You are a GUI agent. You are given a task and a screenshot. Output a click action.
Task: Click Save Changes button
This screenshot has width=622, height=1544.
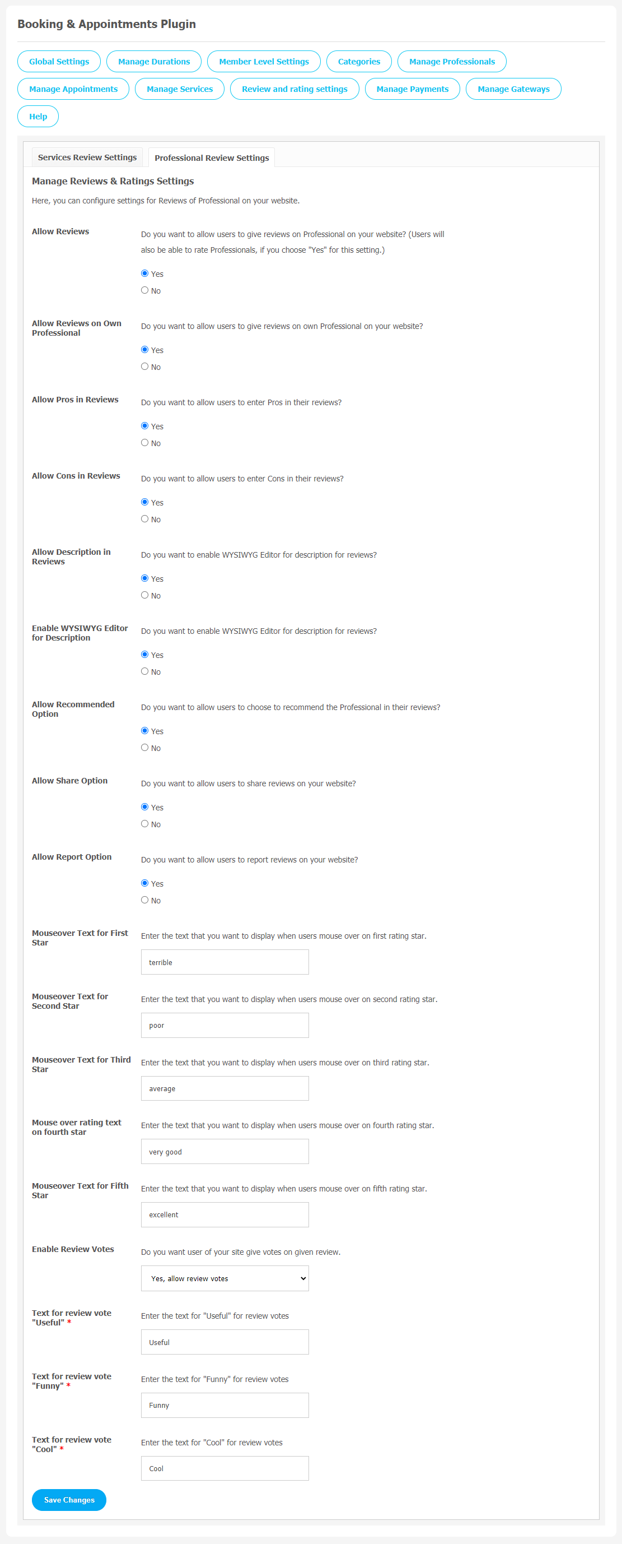[x=69, y=1500]
